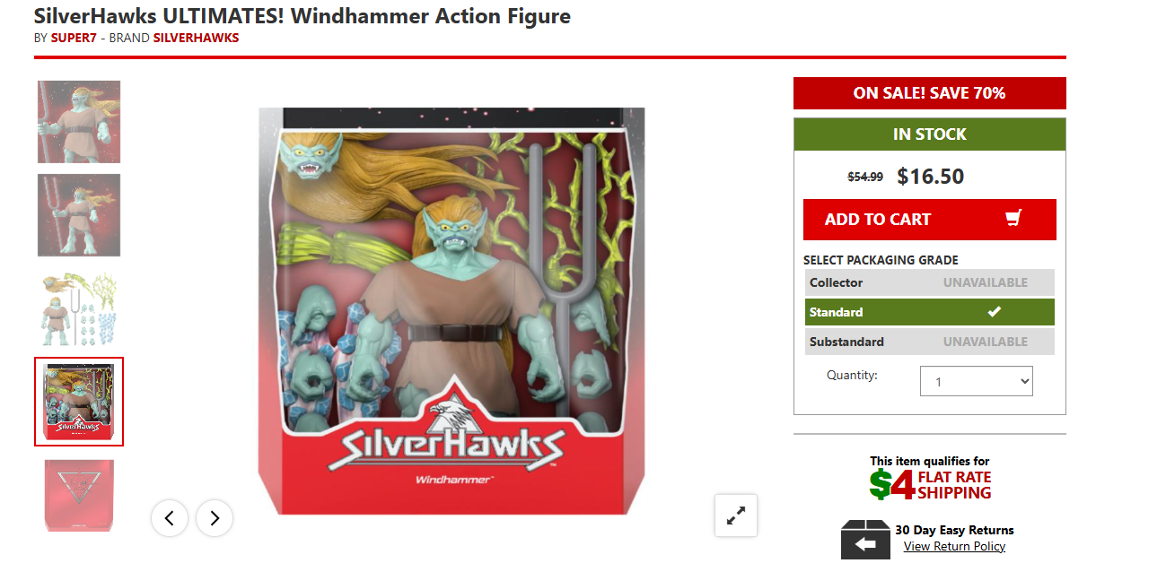Show the second thumbnail with staff pose
The image size is (1166, 572).
tap(79, 215)
